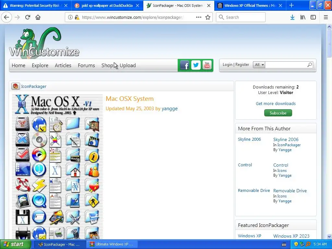Open the Upload menu item
Screen dimensions: 332x249
(x=128, y=65)
